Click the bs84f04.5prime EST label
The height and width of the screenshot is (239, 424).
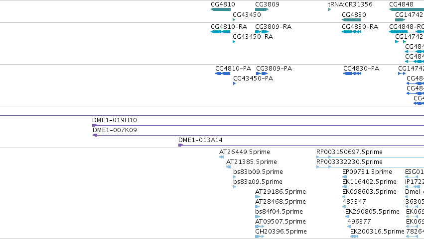coord(279,212)
